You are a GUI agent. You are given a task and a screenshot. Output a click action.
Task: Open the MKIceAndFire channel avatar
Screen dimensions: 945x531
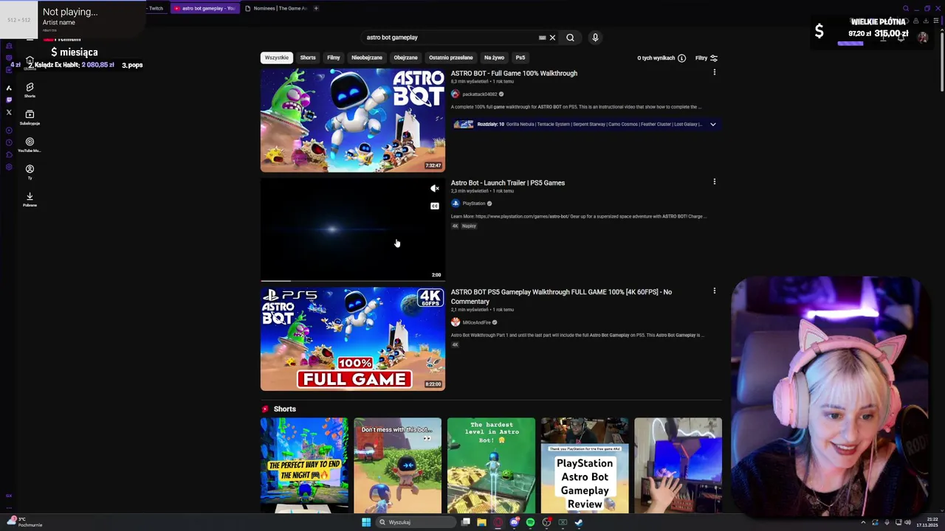pos(456,322)
